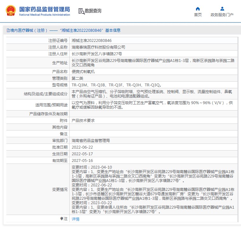Click the 注册人名称 label

coord(58,47)
